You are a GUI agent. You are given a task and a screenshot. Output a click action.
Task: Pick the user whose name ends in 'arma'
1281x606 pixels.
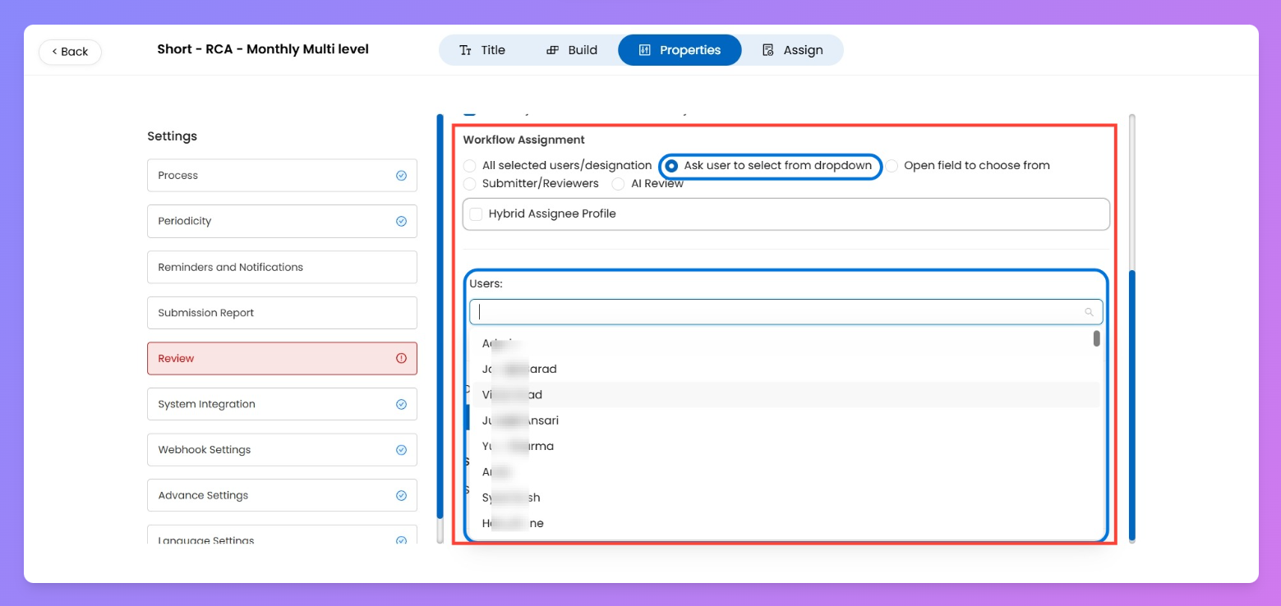pos(786,446)
